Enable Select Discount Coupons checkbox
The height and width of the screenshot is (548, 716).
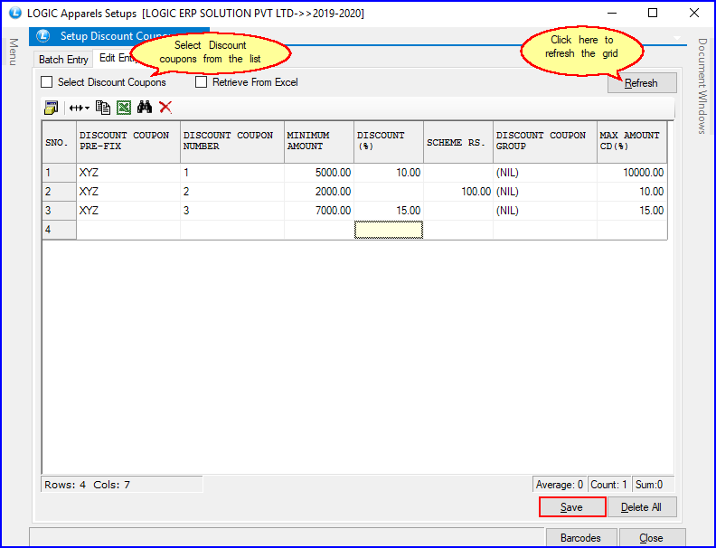(x=47, y=82)
